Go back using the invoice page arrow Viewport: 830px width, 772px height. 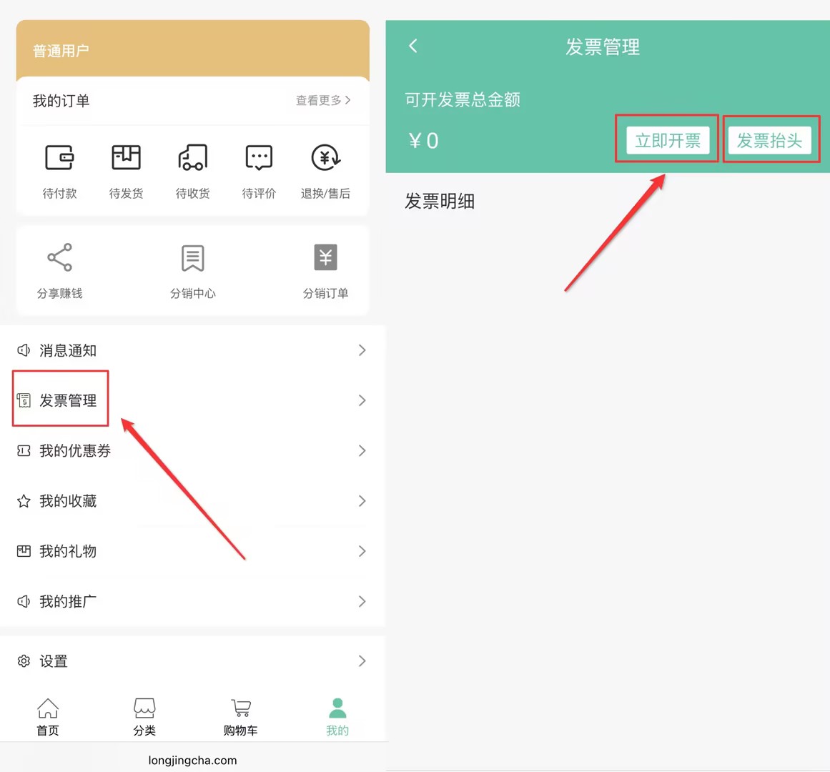pos(413,46)
